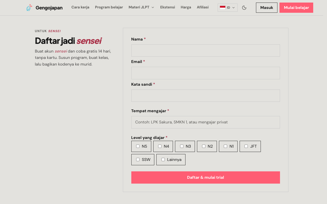Open the Ekstensi navigation link
This screenshot has width=327, height=204.
point(168,7)
